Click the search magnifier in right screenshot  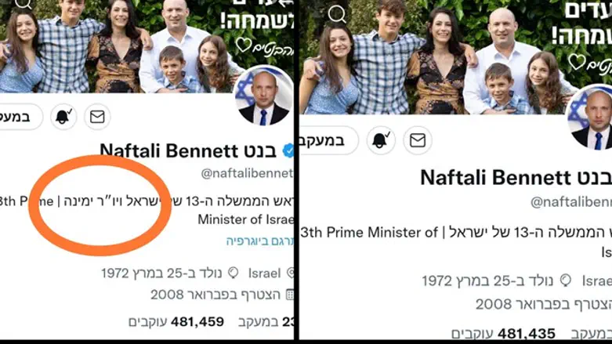point(336,14)
